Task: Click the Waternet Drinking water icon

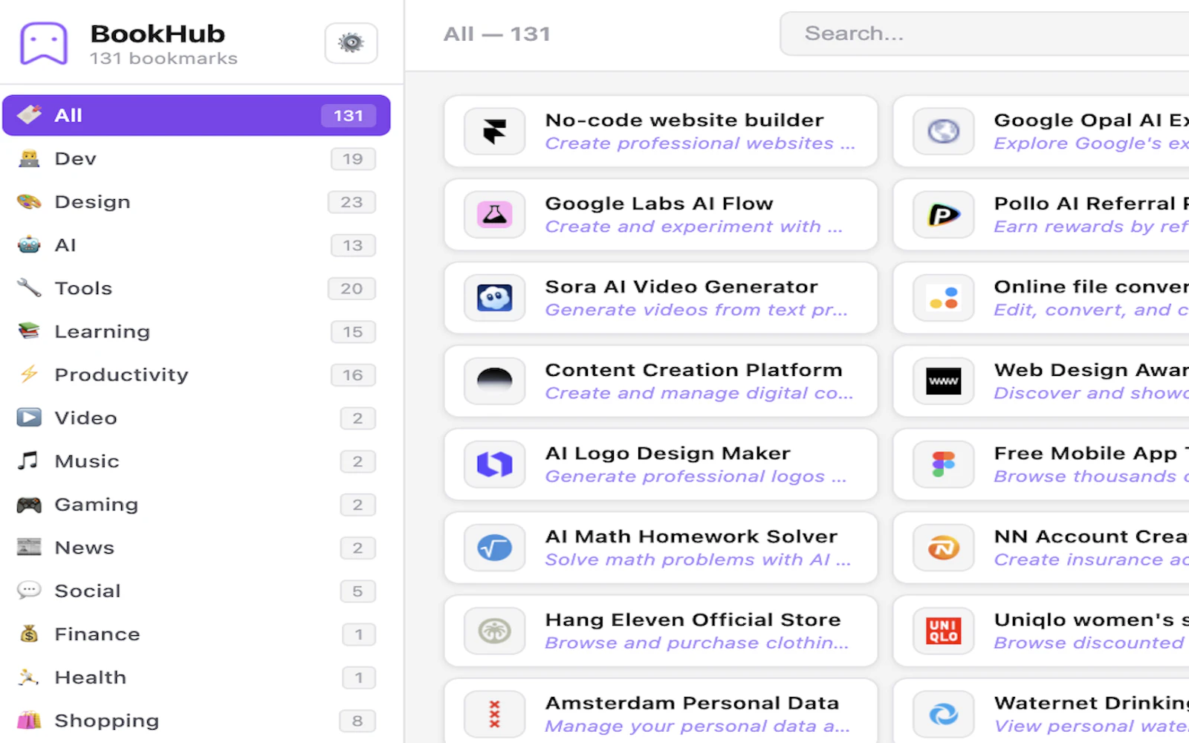Action: click(x=943, y=714)
